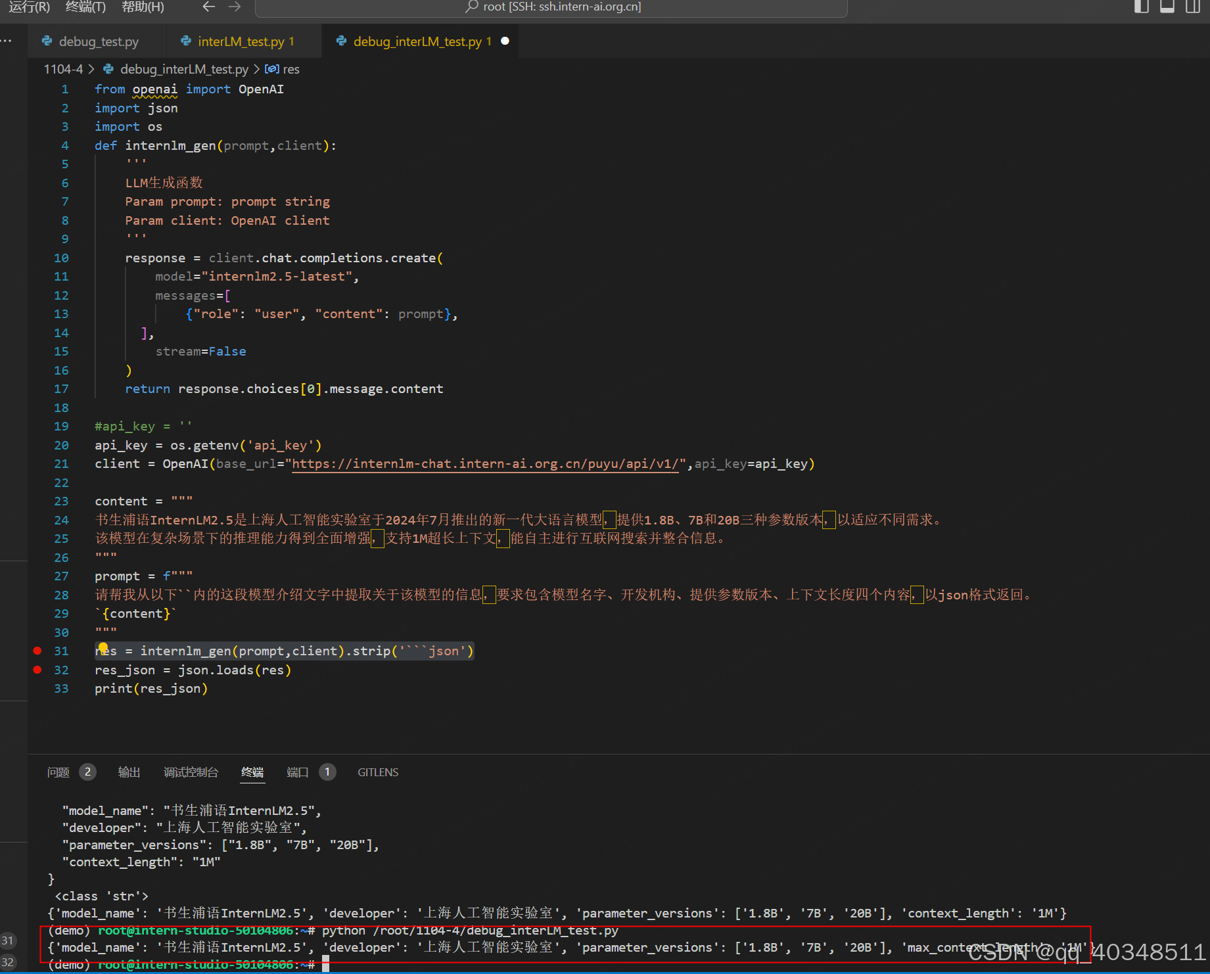Click the Python icon on interLM_test.py tab
Image resolution: width=1210 pixels, height=974 pixels.
(186, 41)
